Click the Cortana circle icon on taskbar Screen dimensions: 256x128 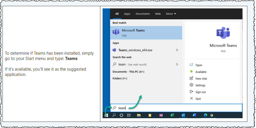click(x=121, y=115)
